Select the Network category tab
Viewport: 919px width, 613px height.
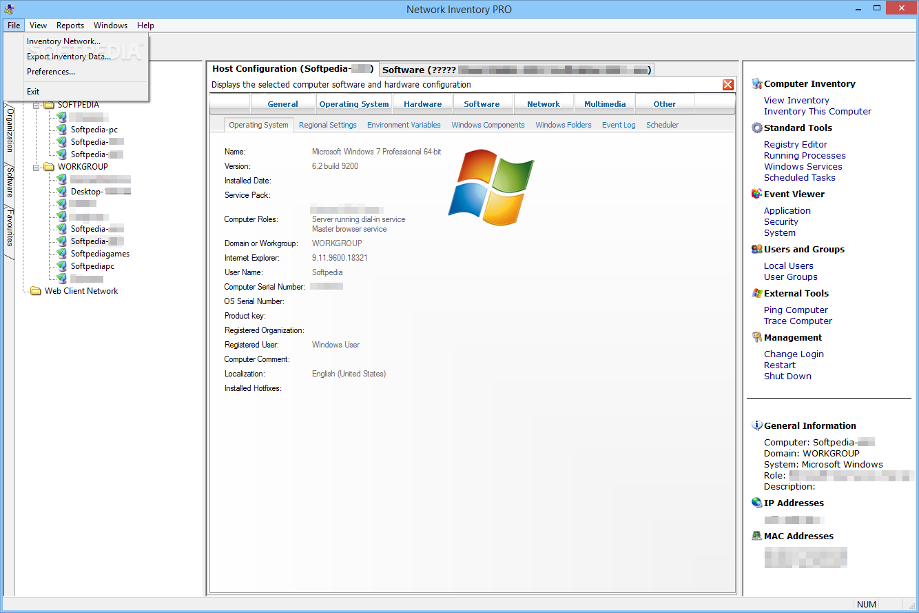(544, 104)
